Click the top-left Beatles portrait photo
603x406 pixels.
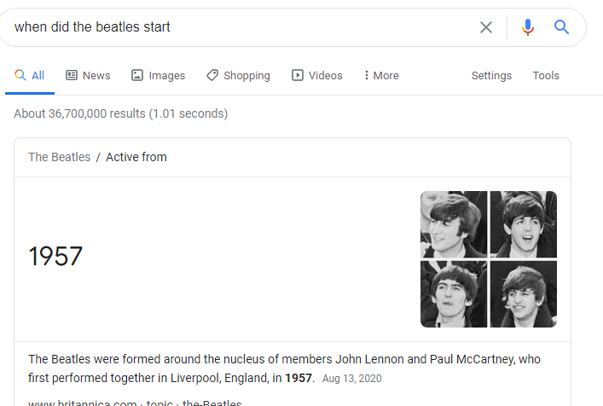(x=454, y=223)
